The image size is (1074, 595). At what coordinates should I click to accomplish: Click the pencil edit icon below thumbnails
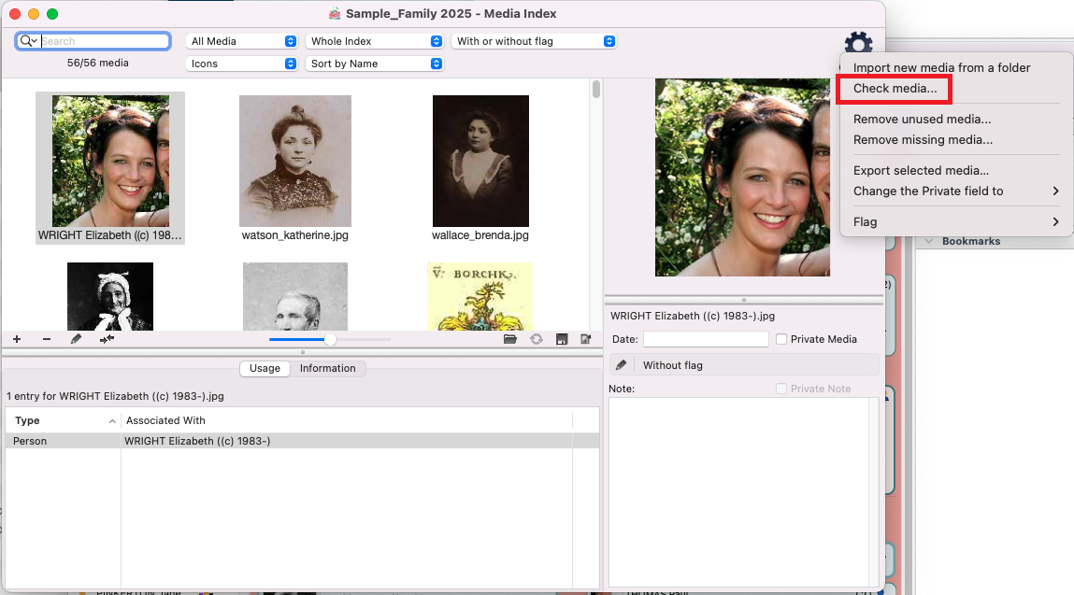[77, 339]
